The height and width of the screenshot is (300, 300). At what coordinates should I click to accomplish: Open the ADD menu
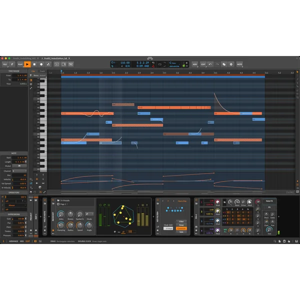click(x=195, y=64)
